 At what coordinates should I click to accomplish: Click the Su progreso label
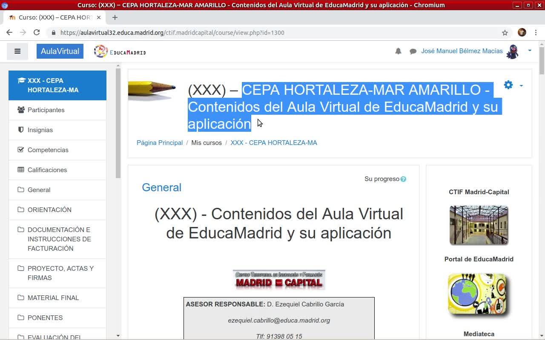pyautogui.click(x=382, y=179)
